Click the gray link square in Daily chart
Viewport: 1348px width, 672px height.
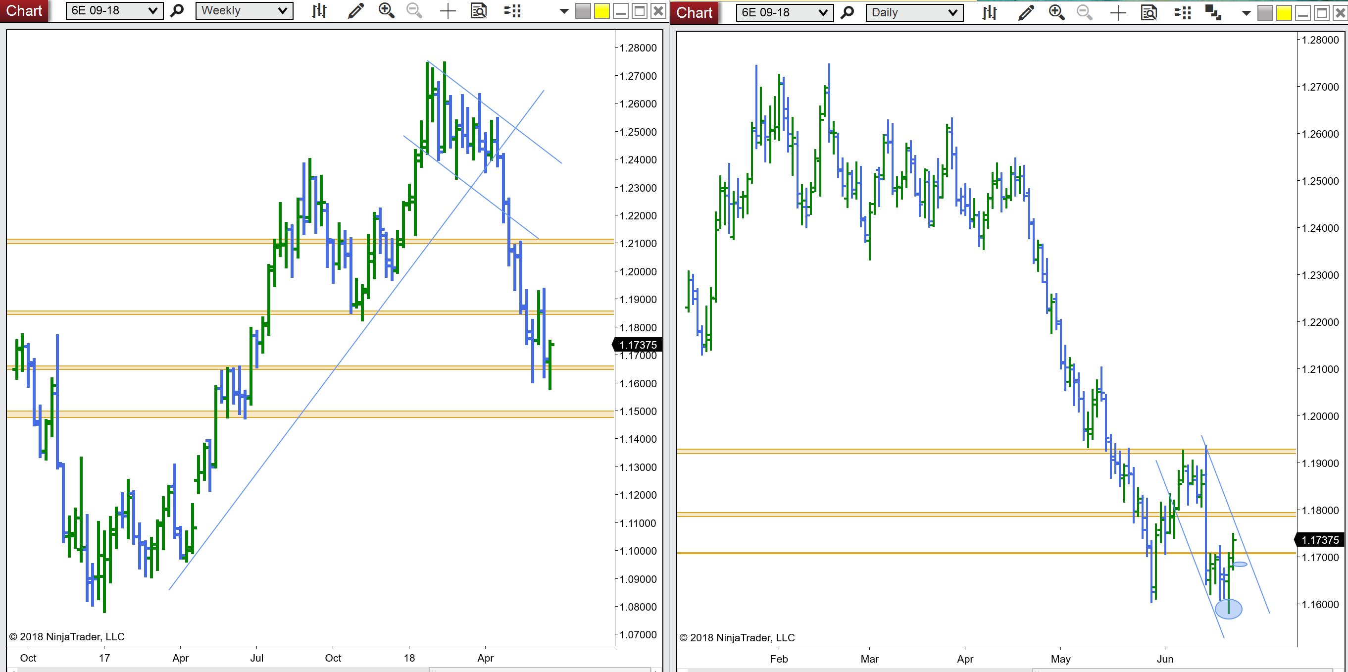pyautogui.click(x=1265, y=13)
